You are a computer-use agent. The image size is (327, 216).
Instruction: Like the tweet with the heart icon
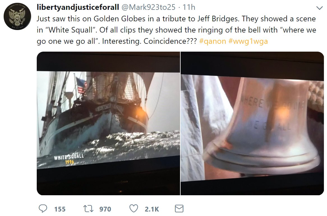click(x=134, y=208)
